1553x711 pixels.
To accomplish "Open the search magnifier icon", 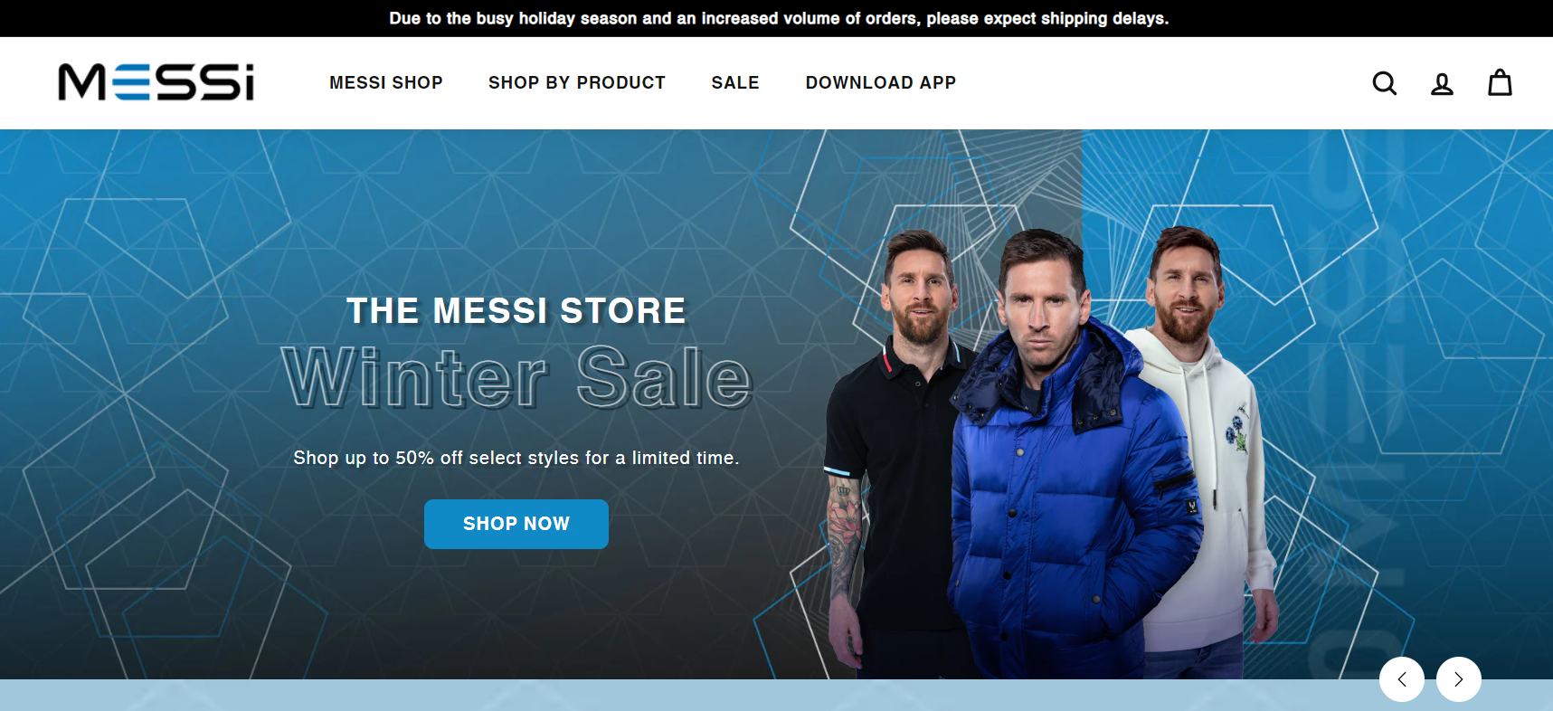I will point(1384,83).
